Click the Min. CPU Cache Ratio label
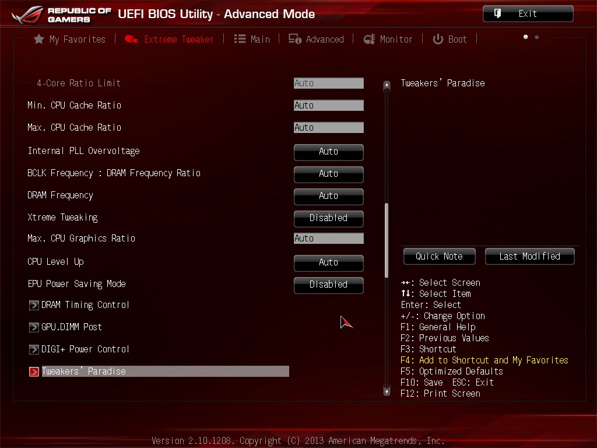The image size is (597, 448). (x=74, y=106)
